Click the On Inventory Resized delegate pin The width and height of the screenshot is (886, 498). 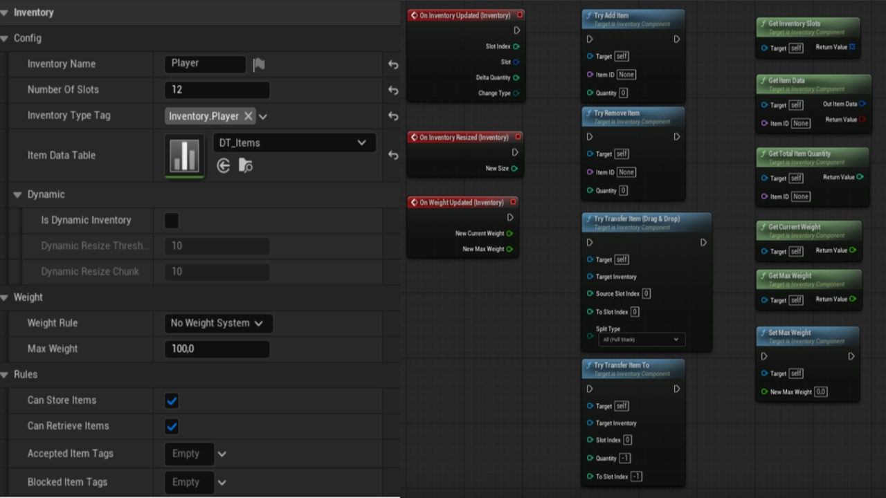(518, 137)
